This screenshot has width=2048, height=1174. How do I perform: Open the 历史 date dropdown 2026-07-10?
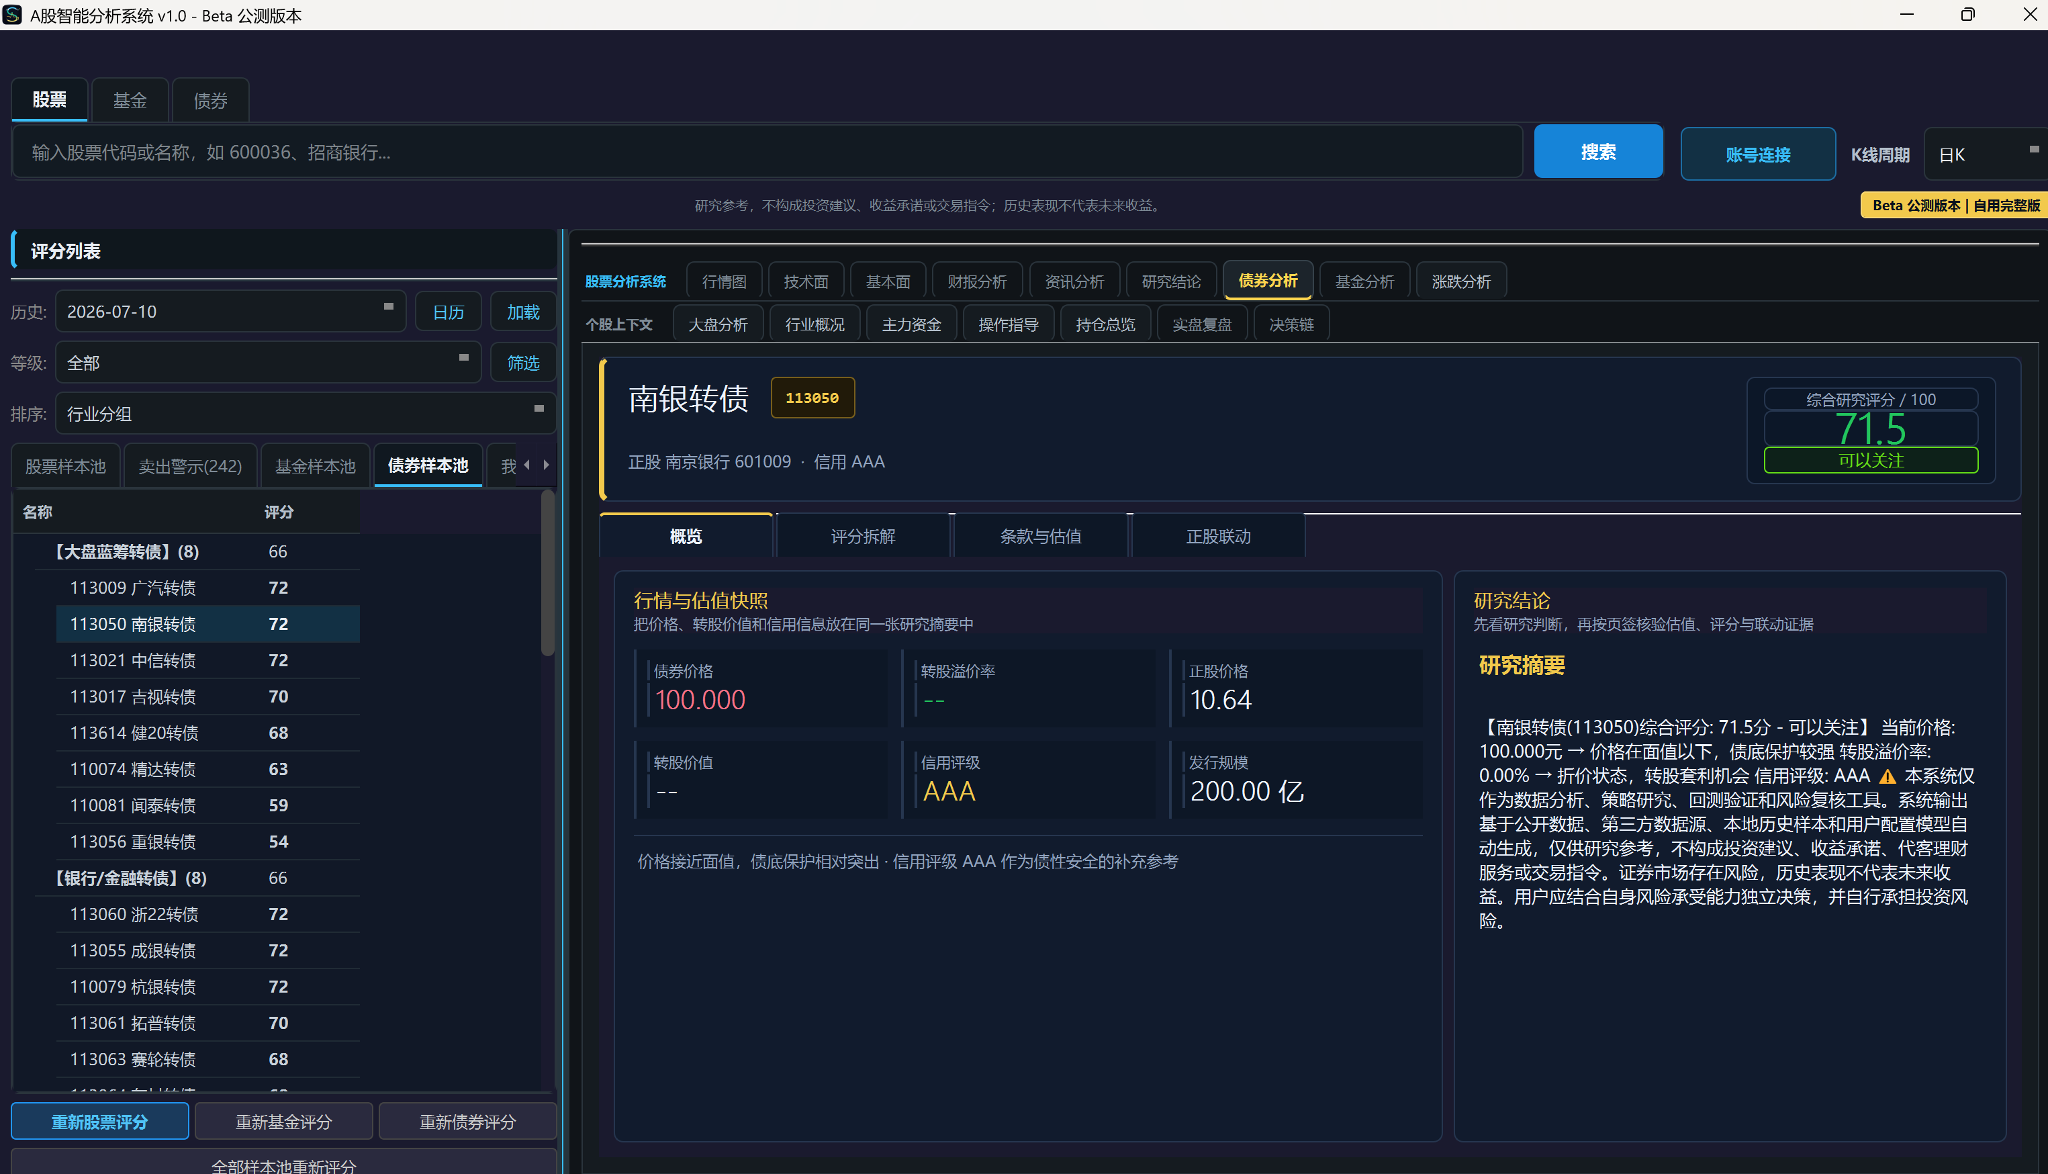point(230,311)
